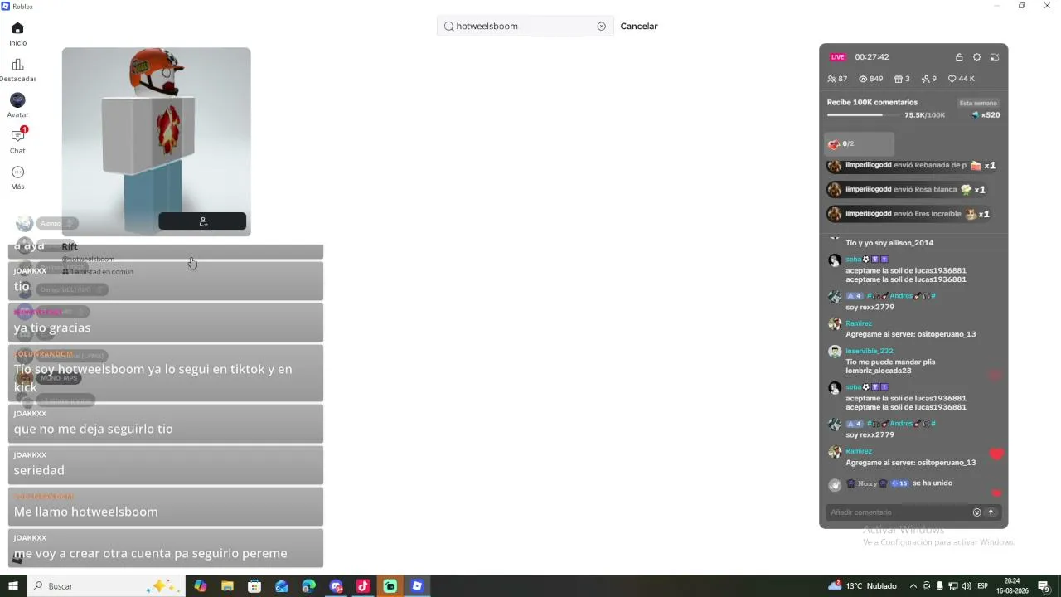Open the Más menu in sidebar
The height and width of the screenshot is (597, 1061).
point(17,177)
